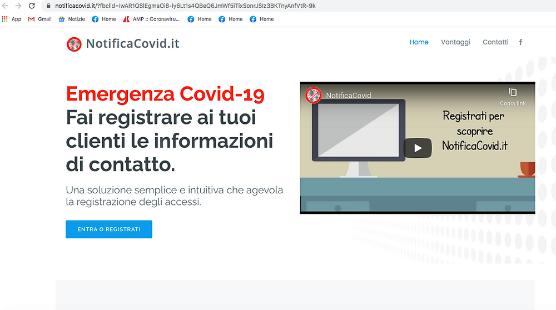This screenshot has height=310, width=556.
Task: Click the Emergenza Covid-19 heading
Action: (x=165, y=94)
